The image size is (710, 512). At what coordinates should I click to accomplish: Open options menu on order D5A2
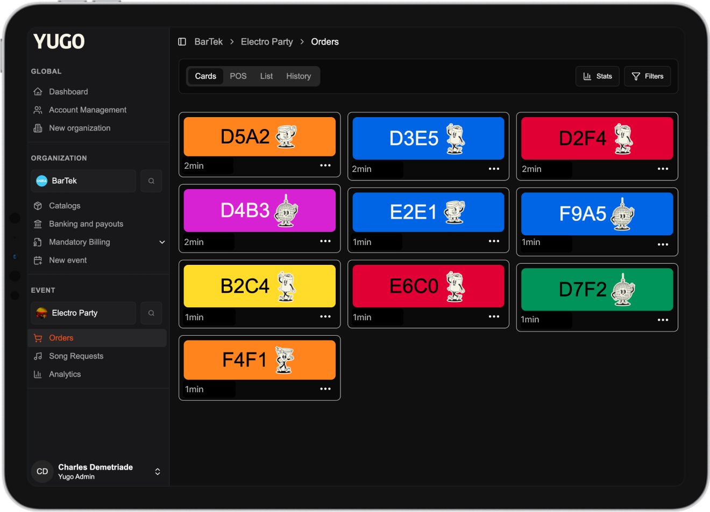pyautogui.click(x=325, y=165)
